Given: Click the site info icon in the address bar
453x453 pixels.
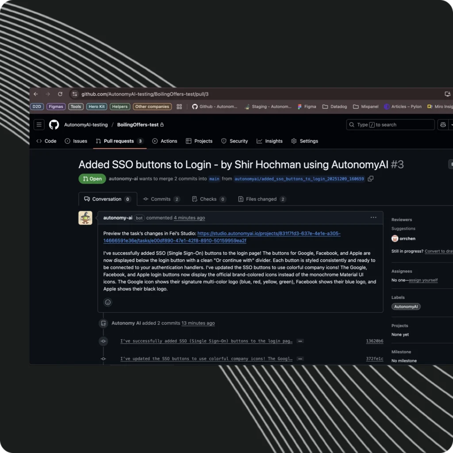Looking at the screenshot, I should coord(75,94).
